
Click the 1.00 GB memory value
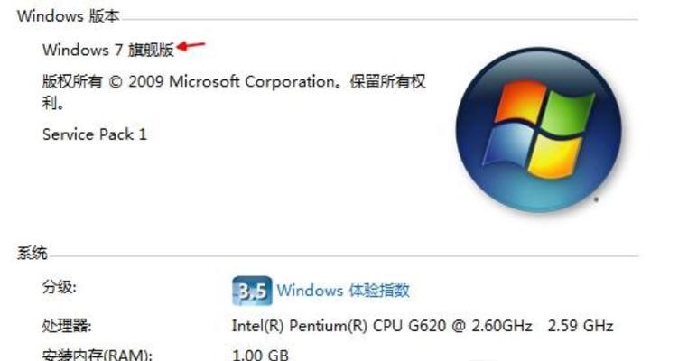click(x=261, y=356)
